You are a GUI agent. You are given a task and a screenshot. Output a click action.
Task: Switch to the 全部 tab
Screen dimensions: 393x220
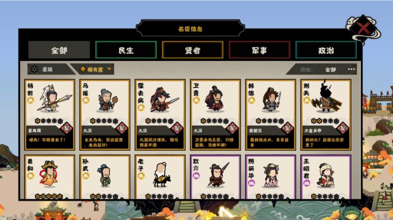[x=59, y=50]
